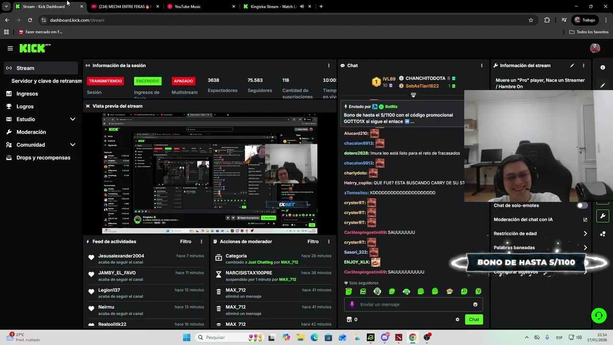This screenshot has height=345, width=613.
Task: Click the stream preview thumbnail
Action: pos(210,173)
